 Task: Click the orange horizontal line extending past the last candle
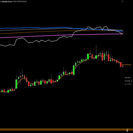[127, 65]
